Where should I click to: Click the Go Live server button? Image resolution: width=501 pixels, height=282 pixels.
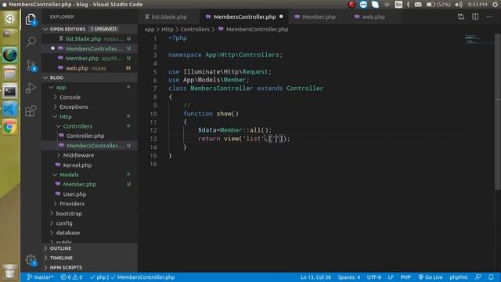[431, 277]
